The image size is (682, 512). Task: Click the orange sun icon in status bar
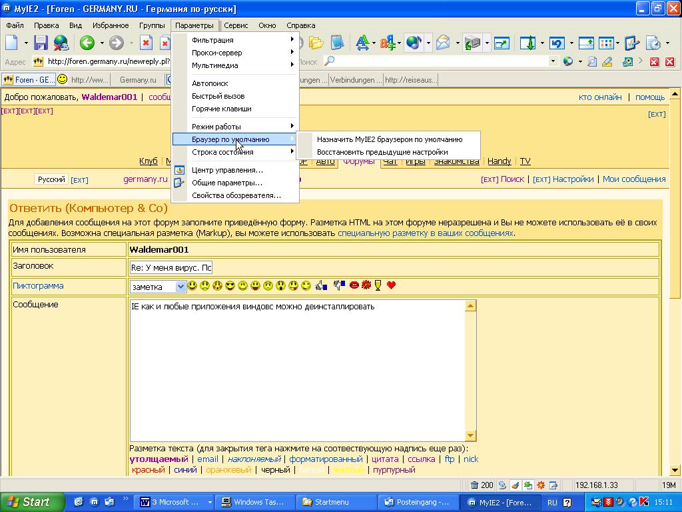click(541, 485)
